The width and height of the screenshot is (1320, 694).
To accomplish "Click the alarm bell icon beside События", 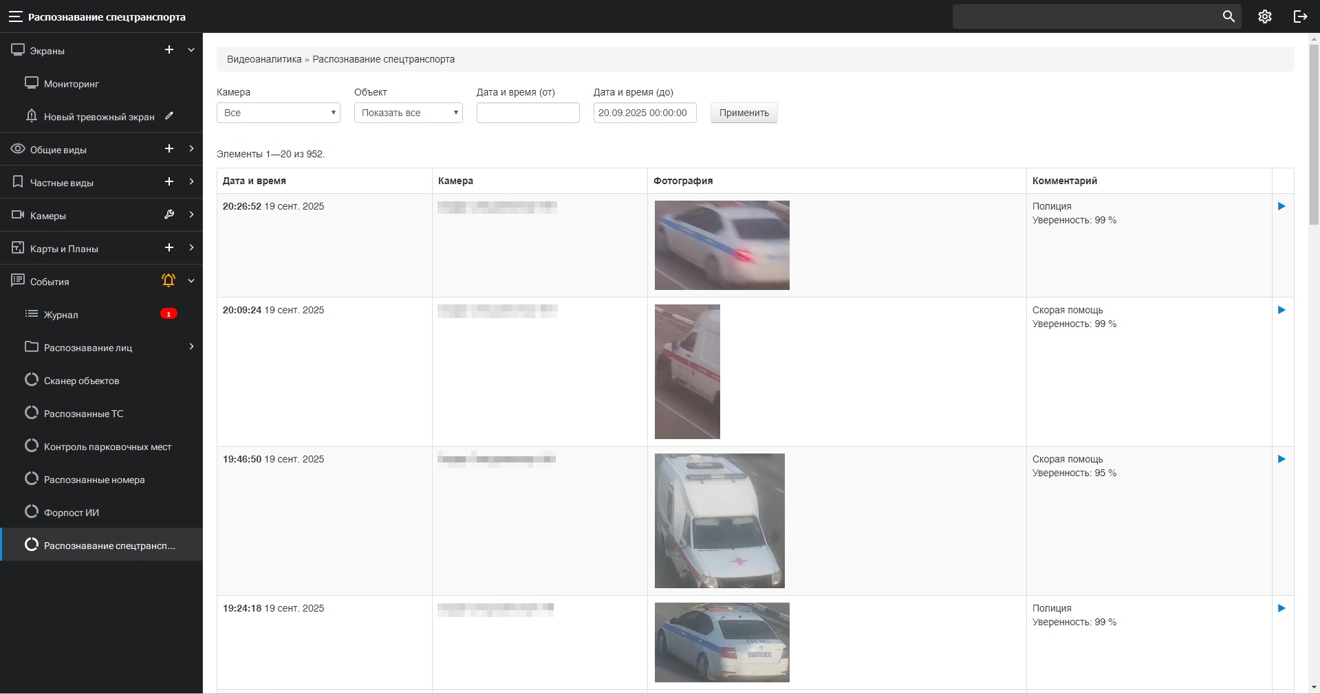I will (169, 280).
